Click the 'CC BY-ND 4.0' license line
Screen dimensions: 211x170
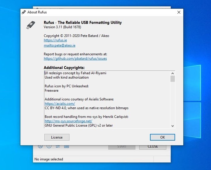coord(86,108)
